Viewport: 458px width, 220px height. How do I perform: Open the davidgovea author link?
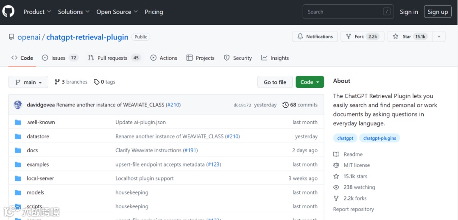click(41, 105)
